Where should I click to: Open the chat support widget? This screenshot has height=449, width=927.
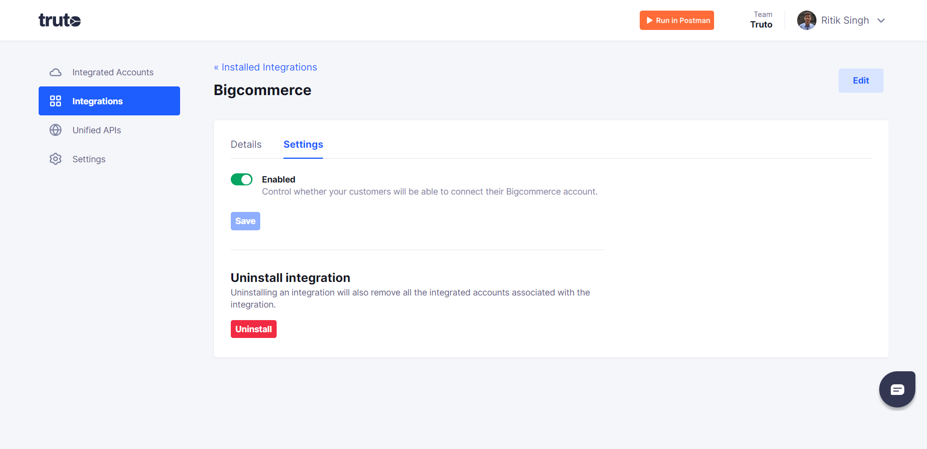coord(897,389)
